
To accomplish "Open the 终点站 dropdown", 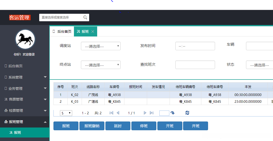I will (101, 65).
